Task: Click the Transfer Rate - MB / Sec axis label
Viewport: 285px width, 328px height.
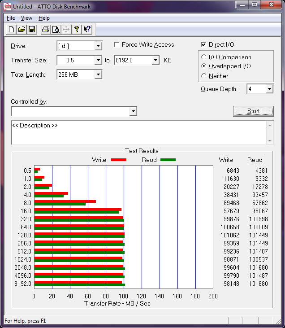Action: point(117,303)
